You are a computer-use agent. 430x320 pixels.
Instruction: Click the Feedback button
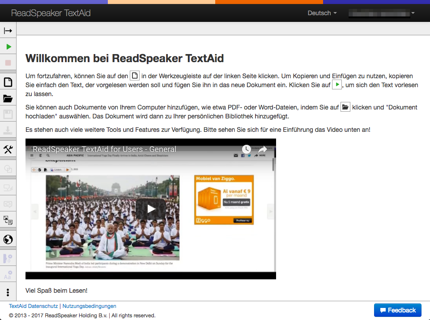(x=398, y=310)
